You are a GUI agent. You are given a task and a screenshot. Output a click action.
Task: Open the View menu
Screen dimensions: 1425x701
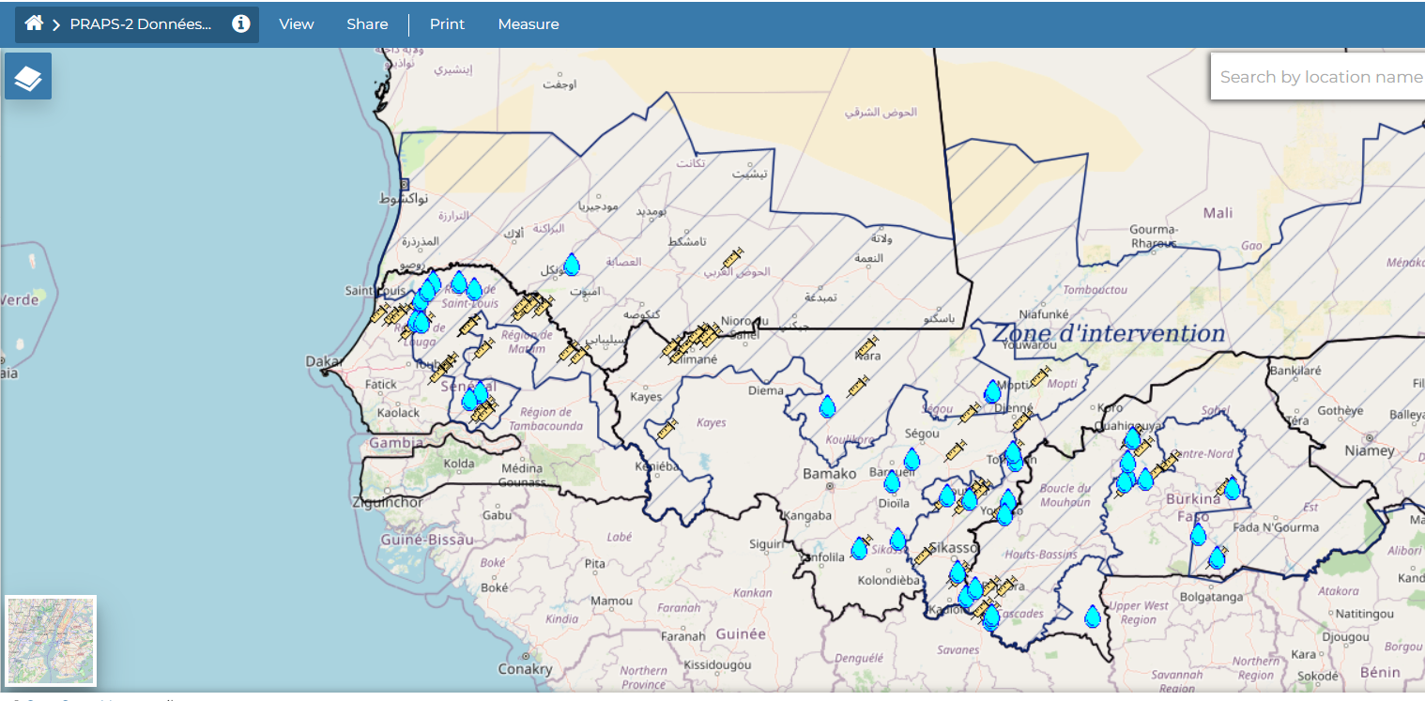(x=296, y=24)
